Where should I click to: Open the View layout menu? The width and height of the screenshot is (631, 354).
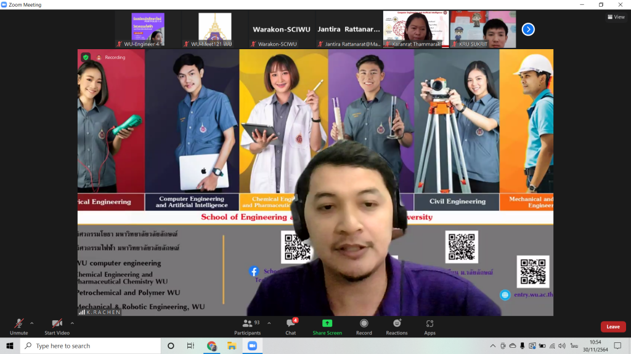[x=616, y=17]
